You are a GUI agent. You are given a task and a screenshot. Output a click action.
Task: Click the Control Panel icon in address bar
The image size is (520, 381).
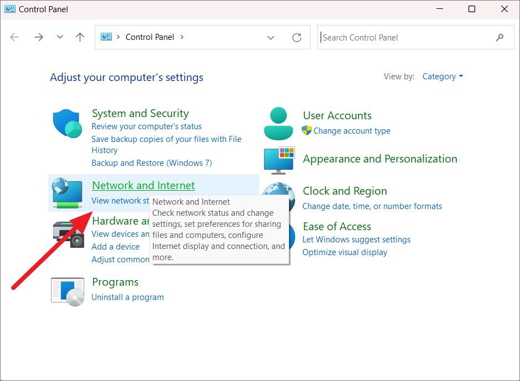106,37
